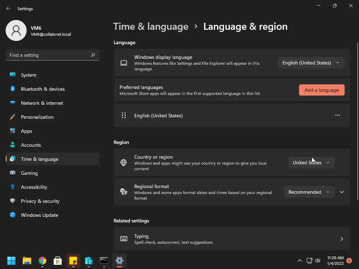Viewport: 359px width, 269px height.
Task: Select Bluetooth & devices in the sidebar
Action: (53, 89)
